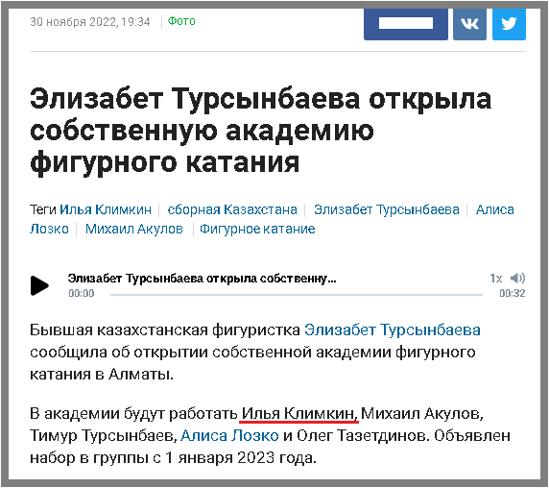Open the сборная Казахстана tag

pyautogui.click(x=232, y=209)
